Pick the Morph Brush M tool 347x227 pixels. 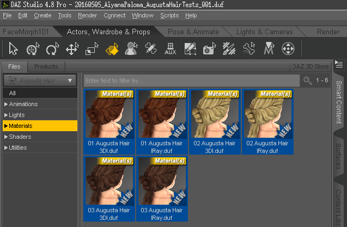click(269, 48)
